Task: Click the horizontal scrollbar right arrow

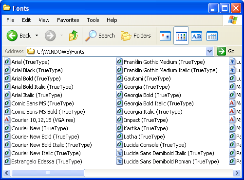Action: pyautogui.click(x=237, y=173)
